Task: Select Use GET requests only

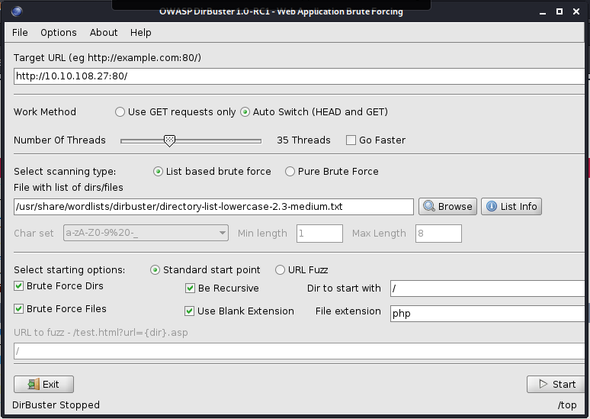Action: tap(120, 112)
